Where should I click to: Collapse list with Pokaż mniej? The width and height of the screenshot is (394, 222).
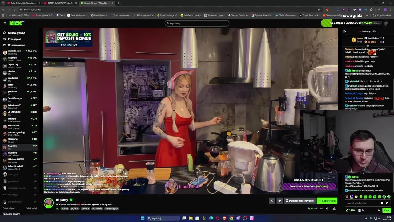pos(31,208)
